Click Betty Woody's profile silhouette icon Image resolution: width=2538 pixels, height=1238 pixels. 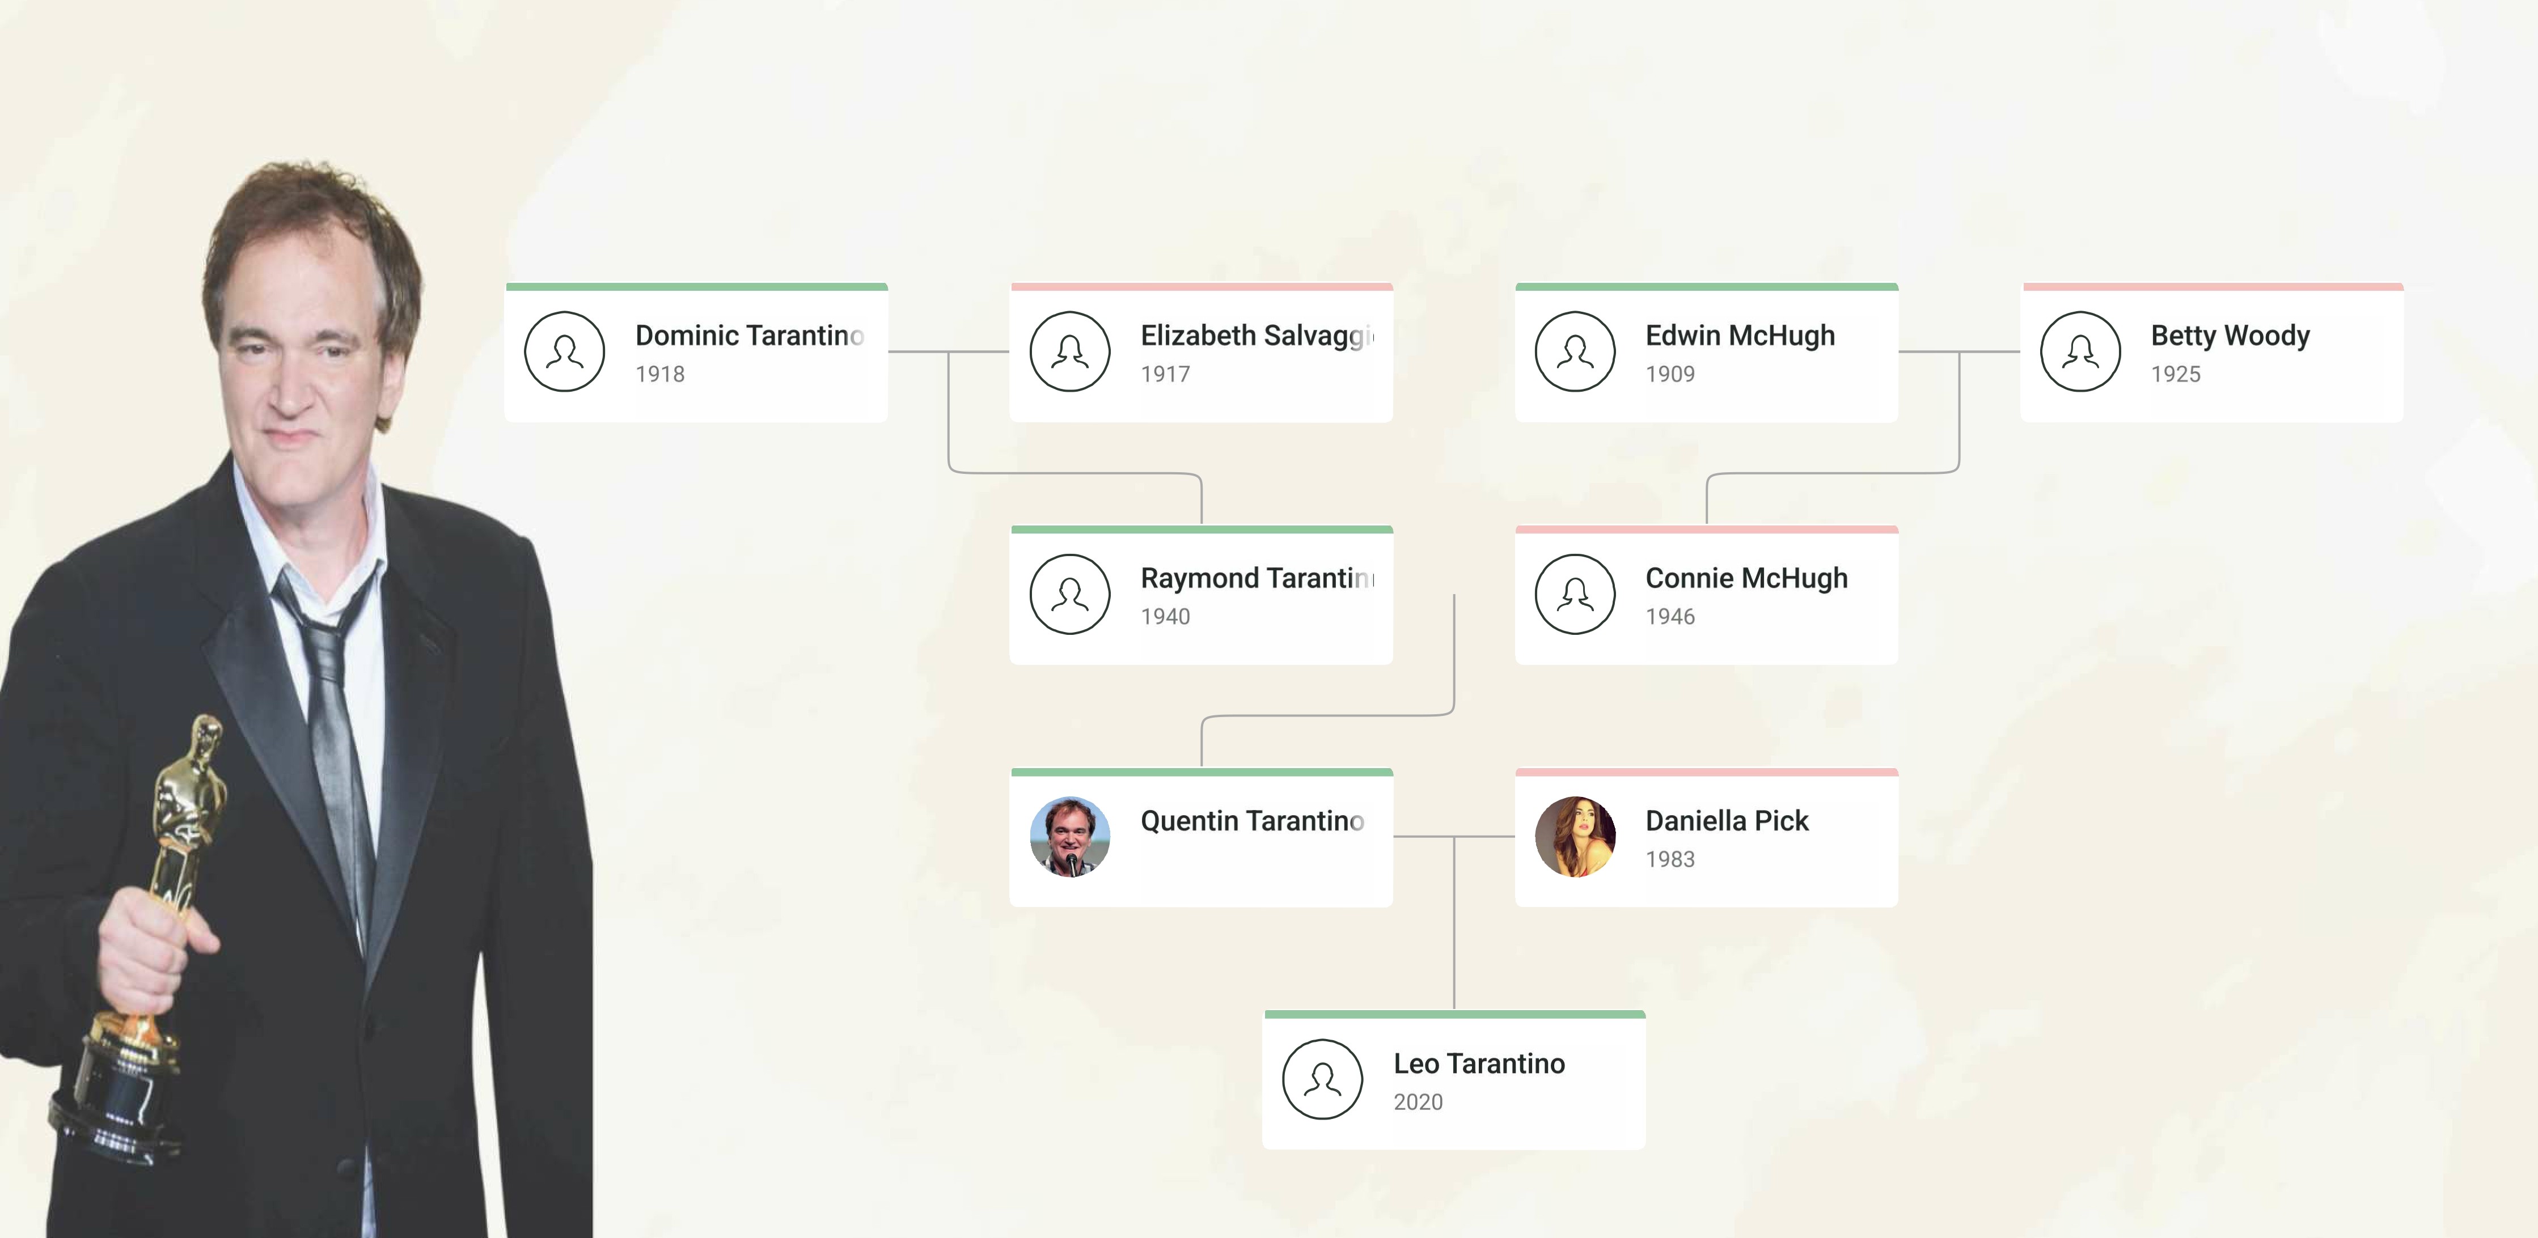pos(2080,351)
